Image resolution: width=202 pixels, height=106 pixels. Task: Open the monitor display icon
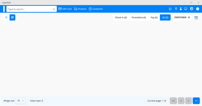[x=186, y=9]
